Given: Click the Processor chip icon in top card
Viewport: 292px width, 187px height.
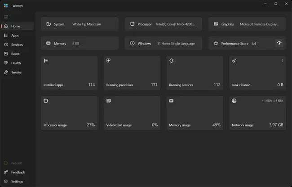Looking at the screenshot, I should click(132, 24).
